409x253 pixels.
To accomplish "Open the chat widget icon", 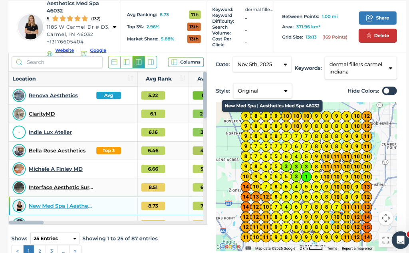I will click(x=400, y=240).
